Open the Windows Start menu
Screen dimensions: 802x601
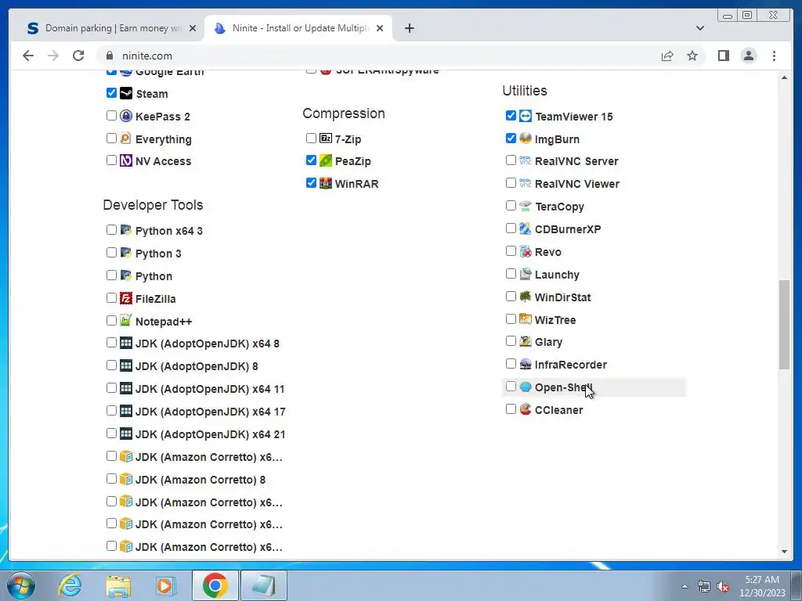(x=21, y=585)
